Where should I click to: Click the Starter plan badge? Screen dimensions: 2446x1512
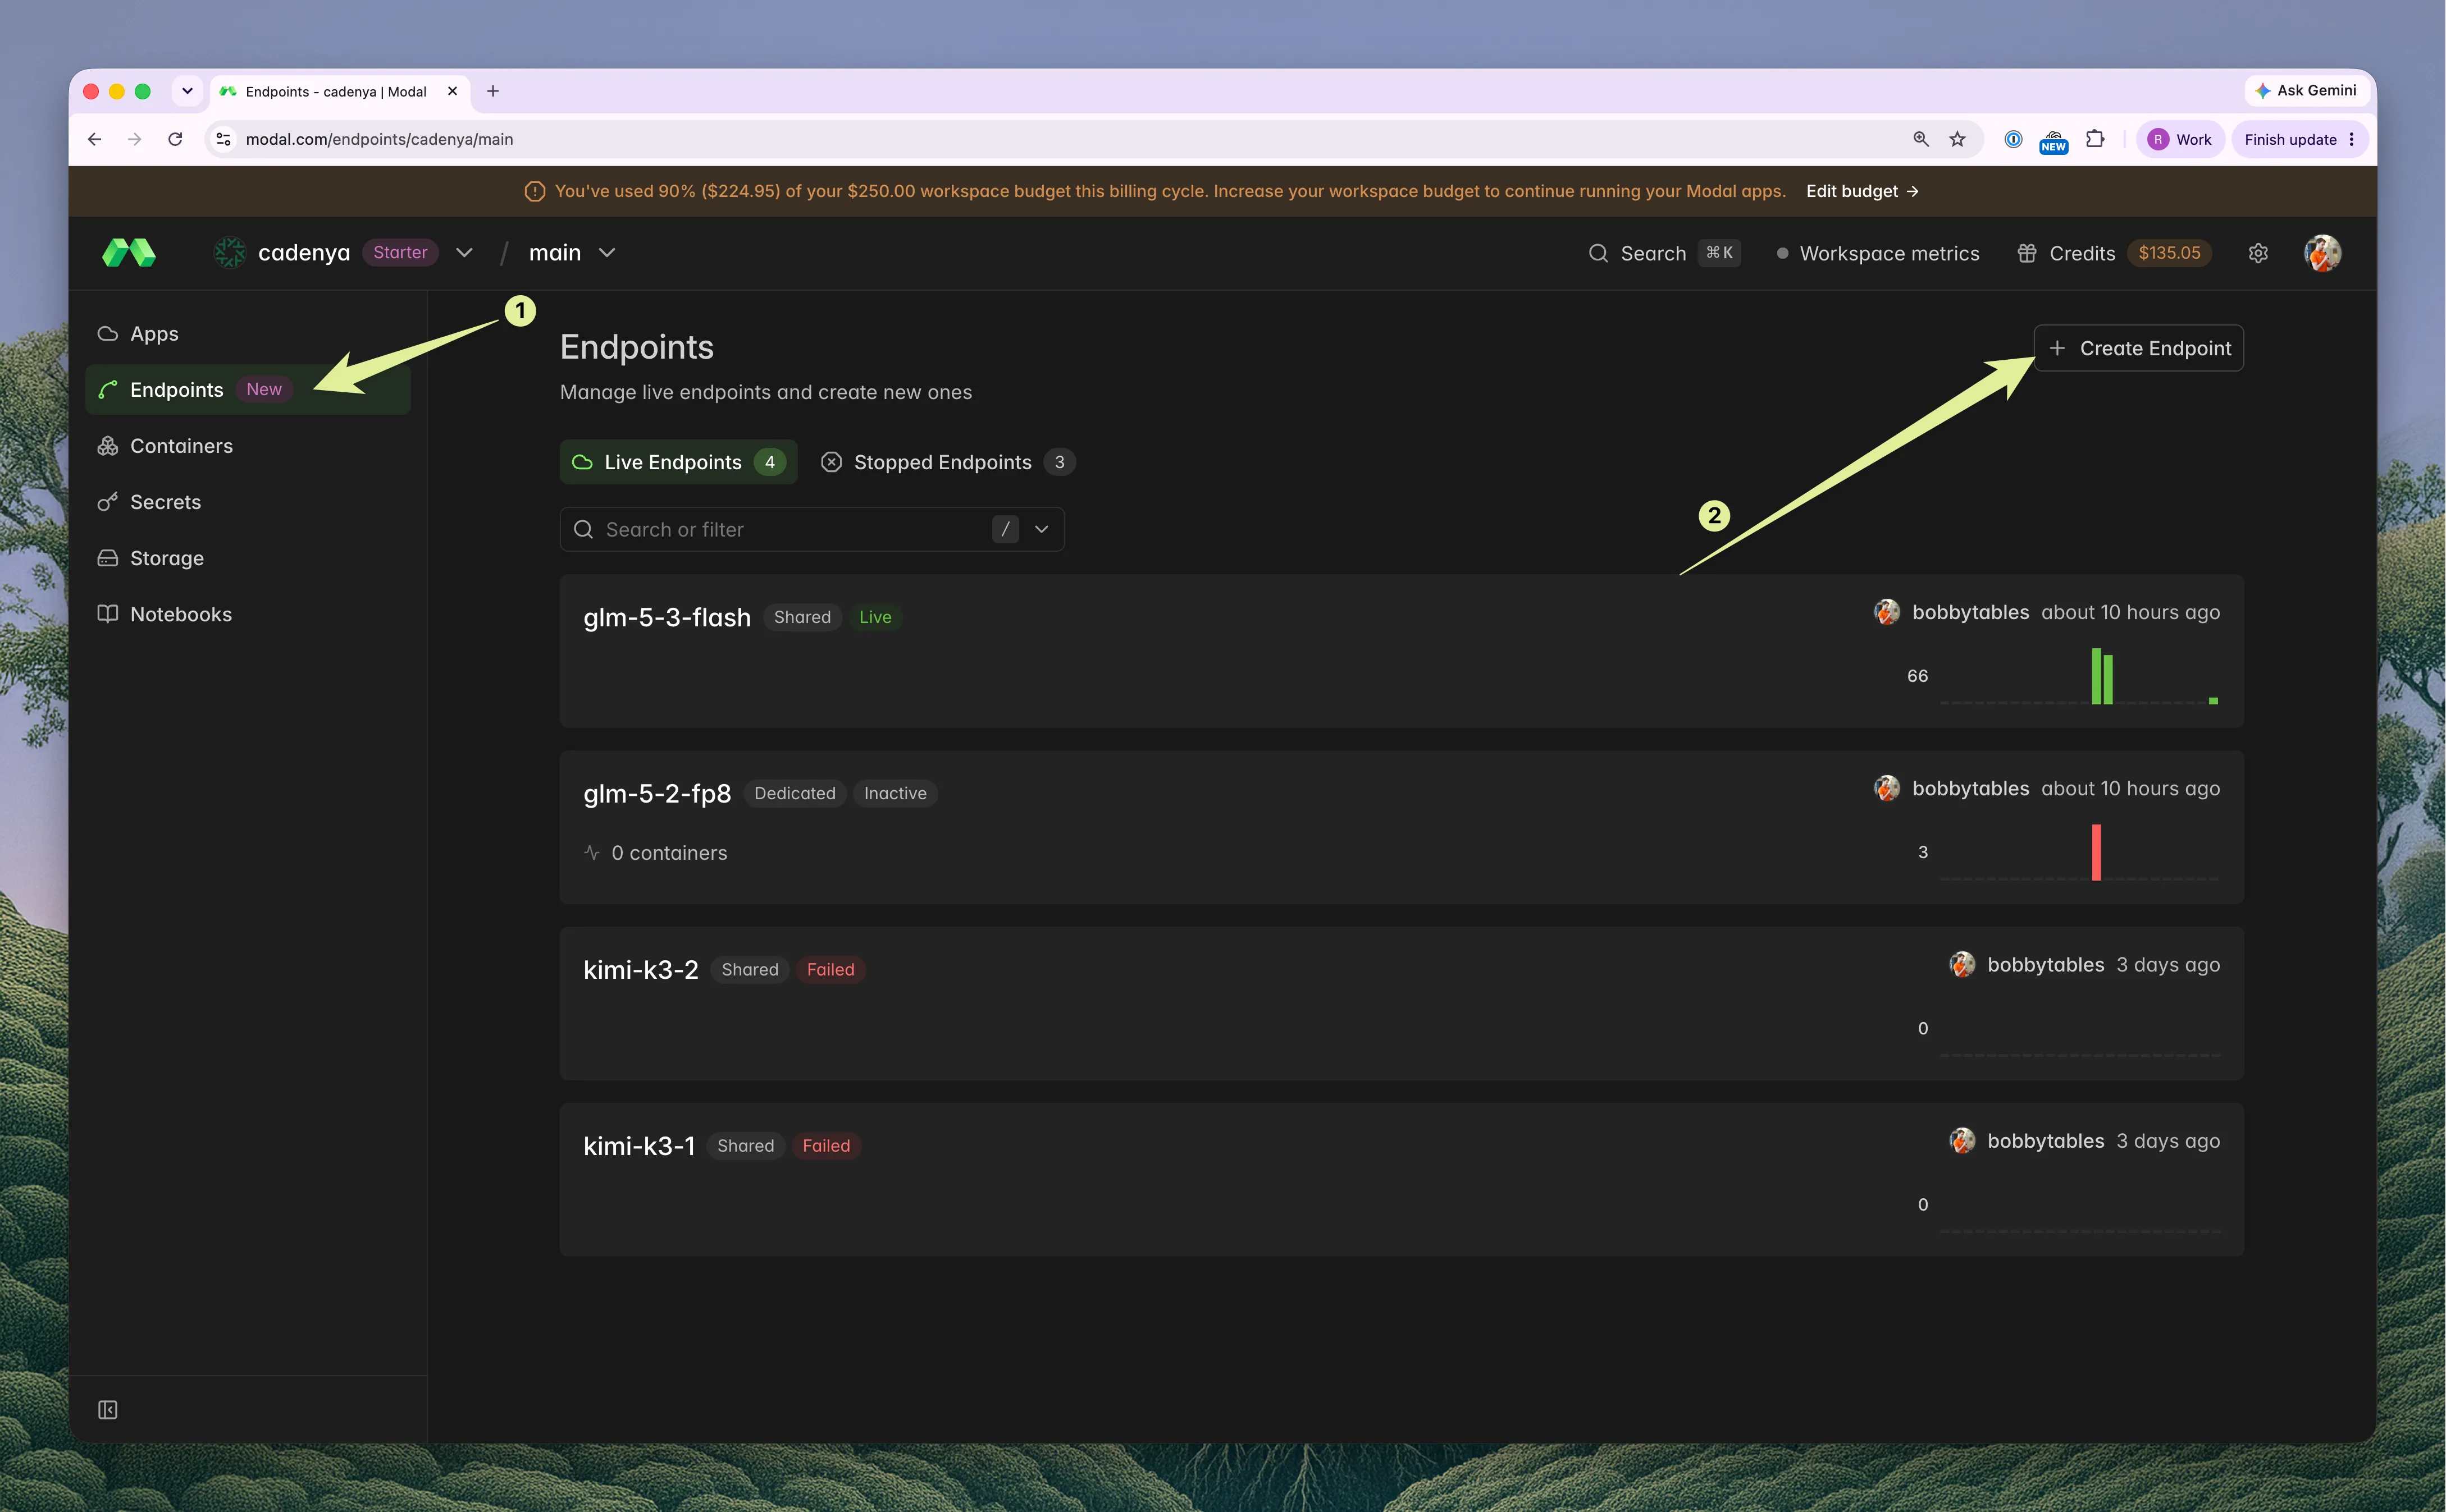tap(400, 253)
